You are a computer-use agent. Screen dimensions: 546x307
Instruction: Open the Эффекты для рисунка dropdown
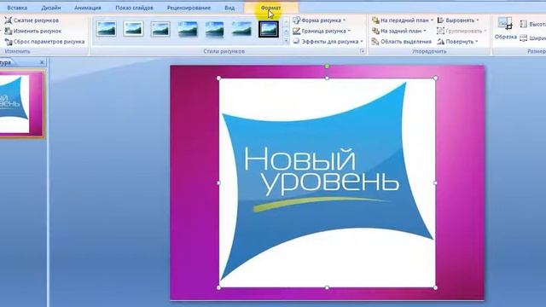[328, 42]
